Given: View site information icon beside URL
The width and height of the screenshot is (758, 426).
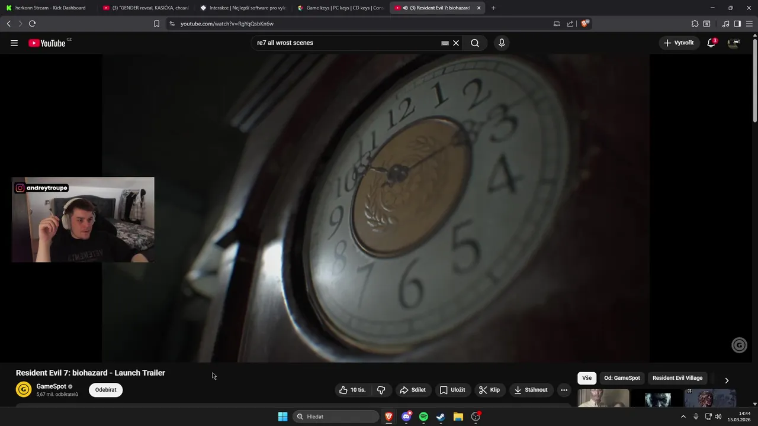Looking at the screenshot, I should [172, 24].
